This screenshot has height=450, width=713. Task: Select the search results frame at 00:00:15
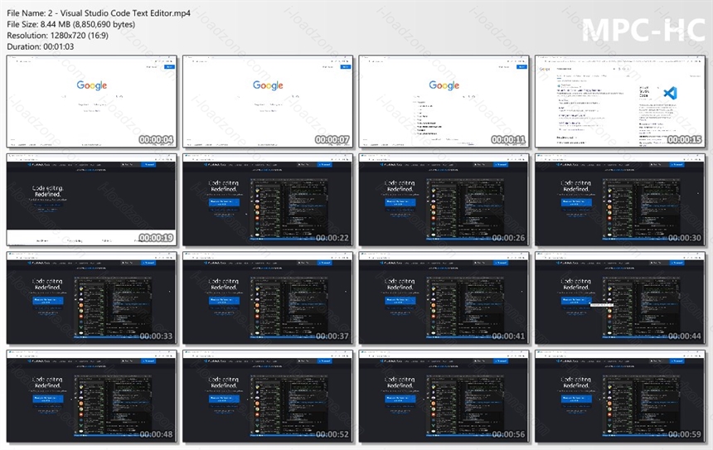620,102
